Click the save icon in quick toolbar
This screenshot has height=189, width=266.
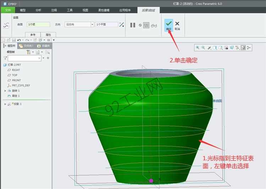(14, 40)
